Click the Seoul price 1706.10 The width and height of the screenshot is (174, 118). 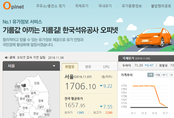click(80, 86)
